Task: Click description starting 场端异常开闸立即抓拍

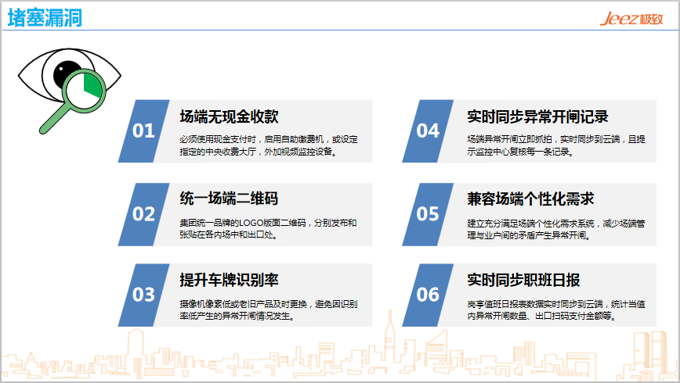Action: (x=556, y=145)
